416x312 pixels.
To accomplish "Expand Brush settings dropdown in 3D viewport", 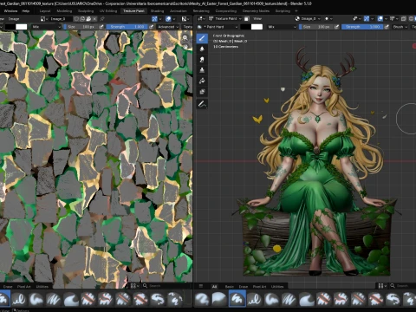I will click(x=400, y=27).
